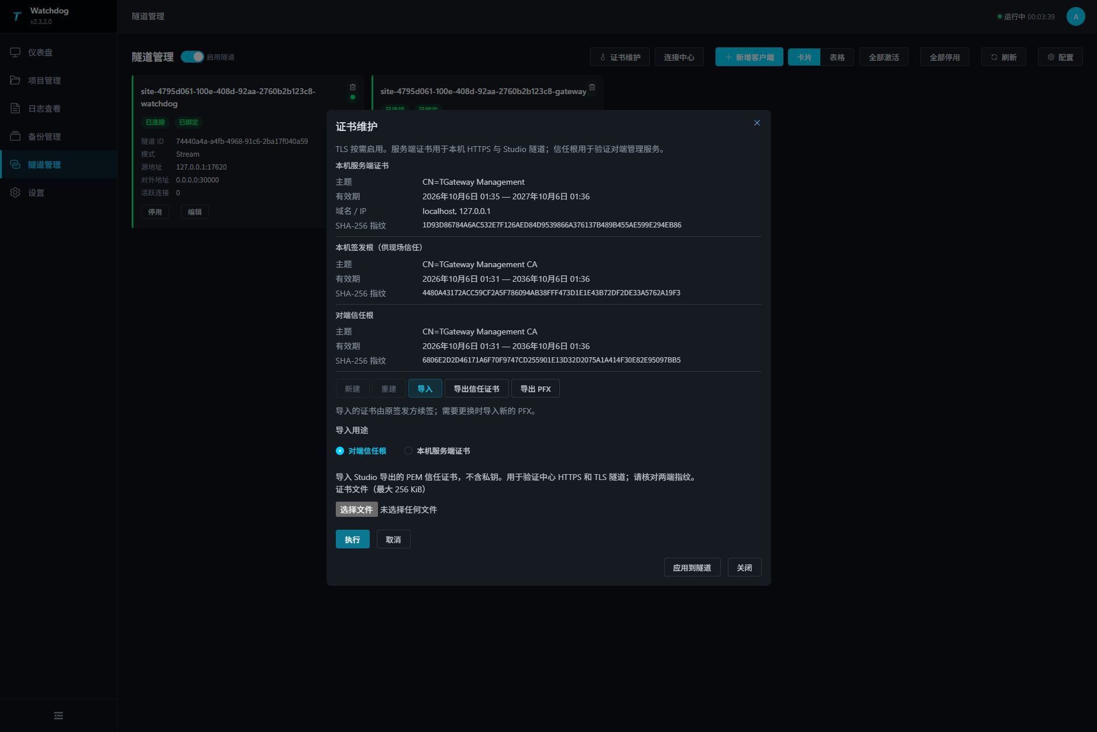Viewport: 1097px width, 732px height.
Task: Click 全部停用 button
Action: [945, 57]
